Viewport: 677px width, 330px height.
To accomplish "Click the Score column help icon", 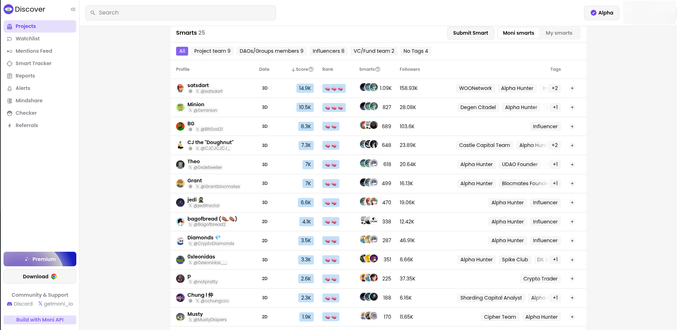I will 311,69.
